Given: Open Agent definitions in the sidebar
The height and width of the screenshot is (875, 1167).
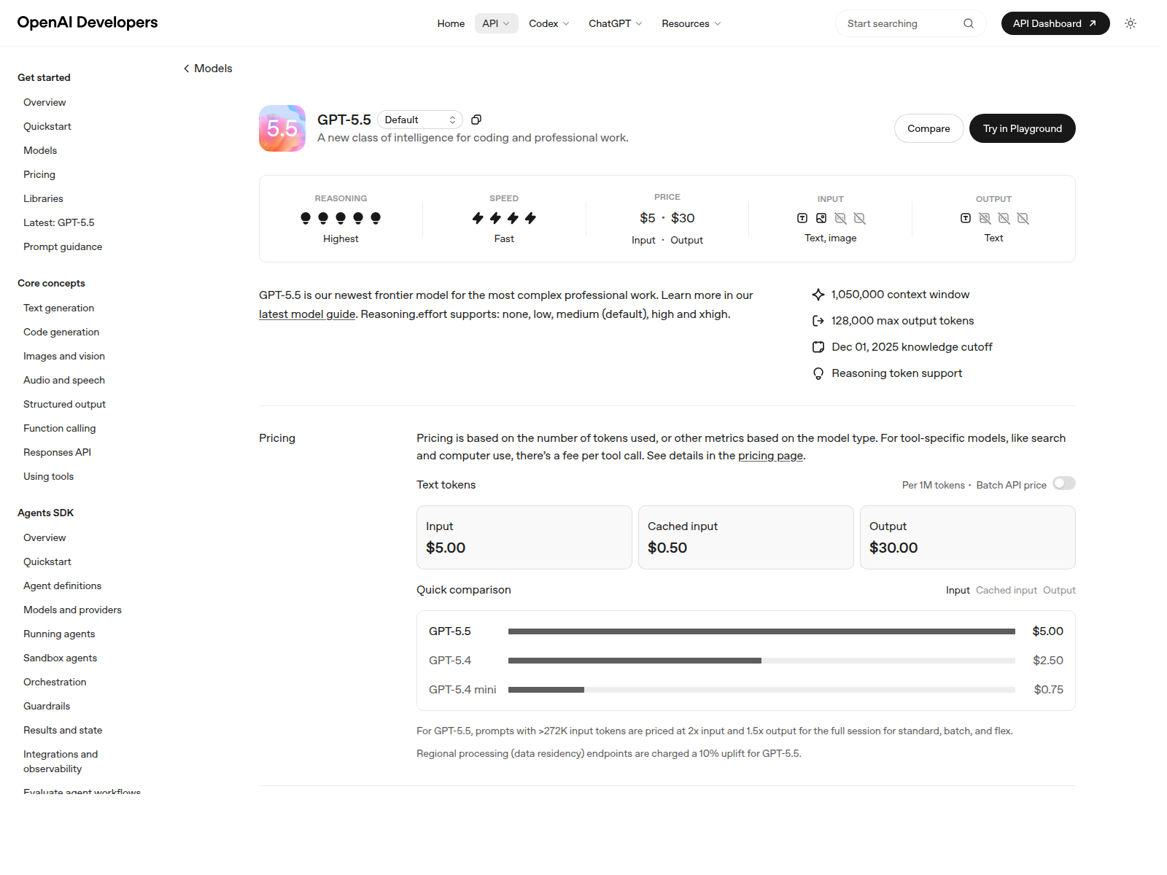Looking at the screenshot, I should point(62,586).
